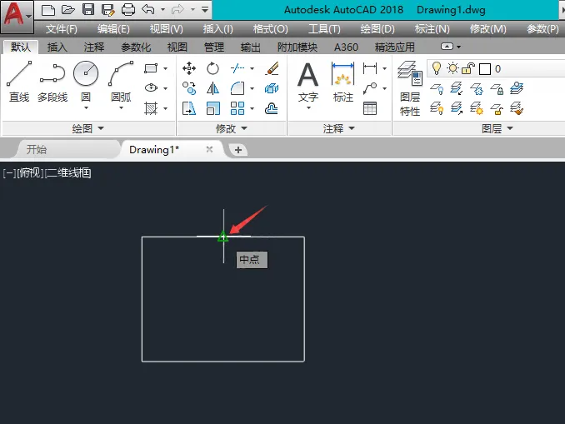The image size is (565, 424).
Task: Select the Array tool
Action: tap(237, 108)
